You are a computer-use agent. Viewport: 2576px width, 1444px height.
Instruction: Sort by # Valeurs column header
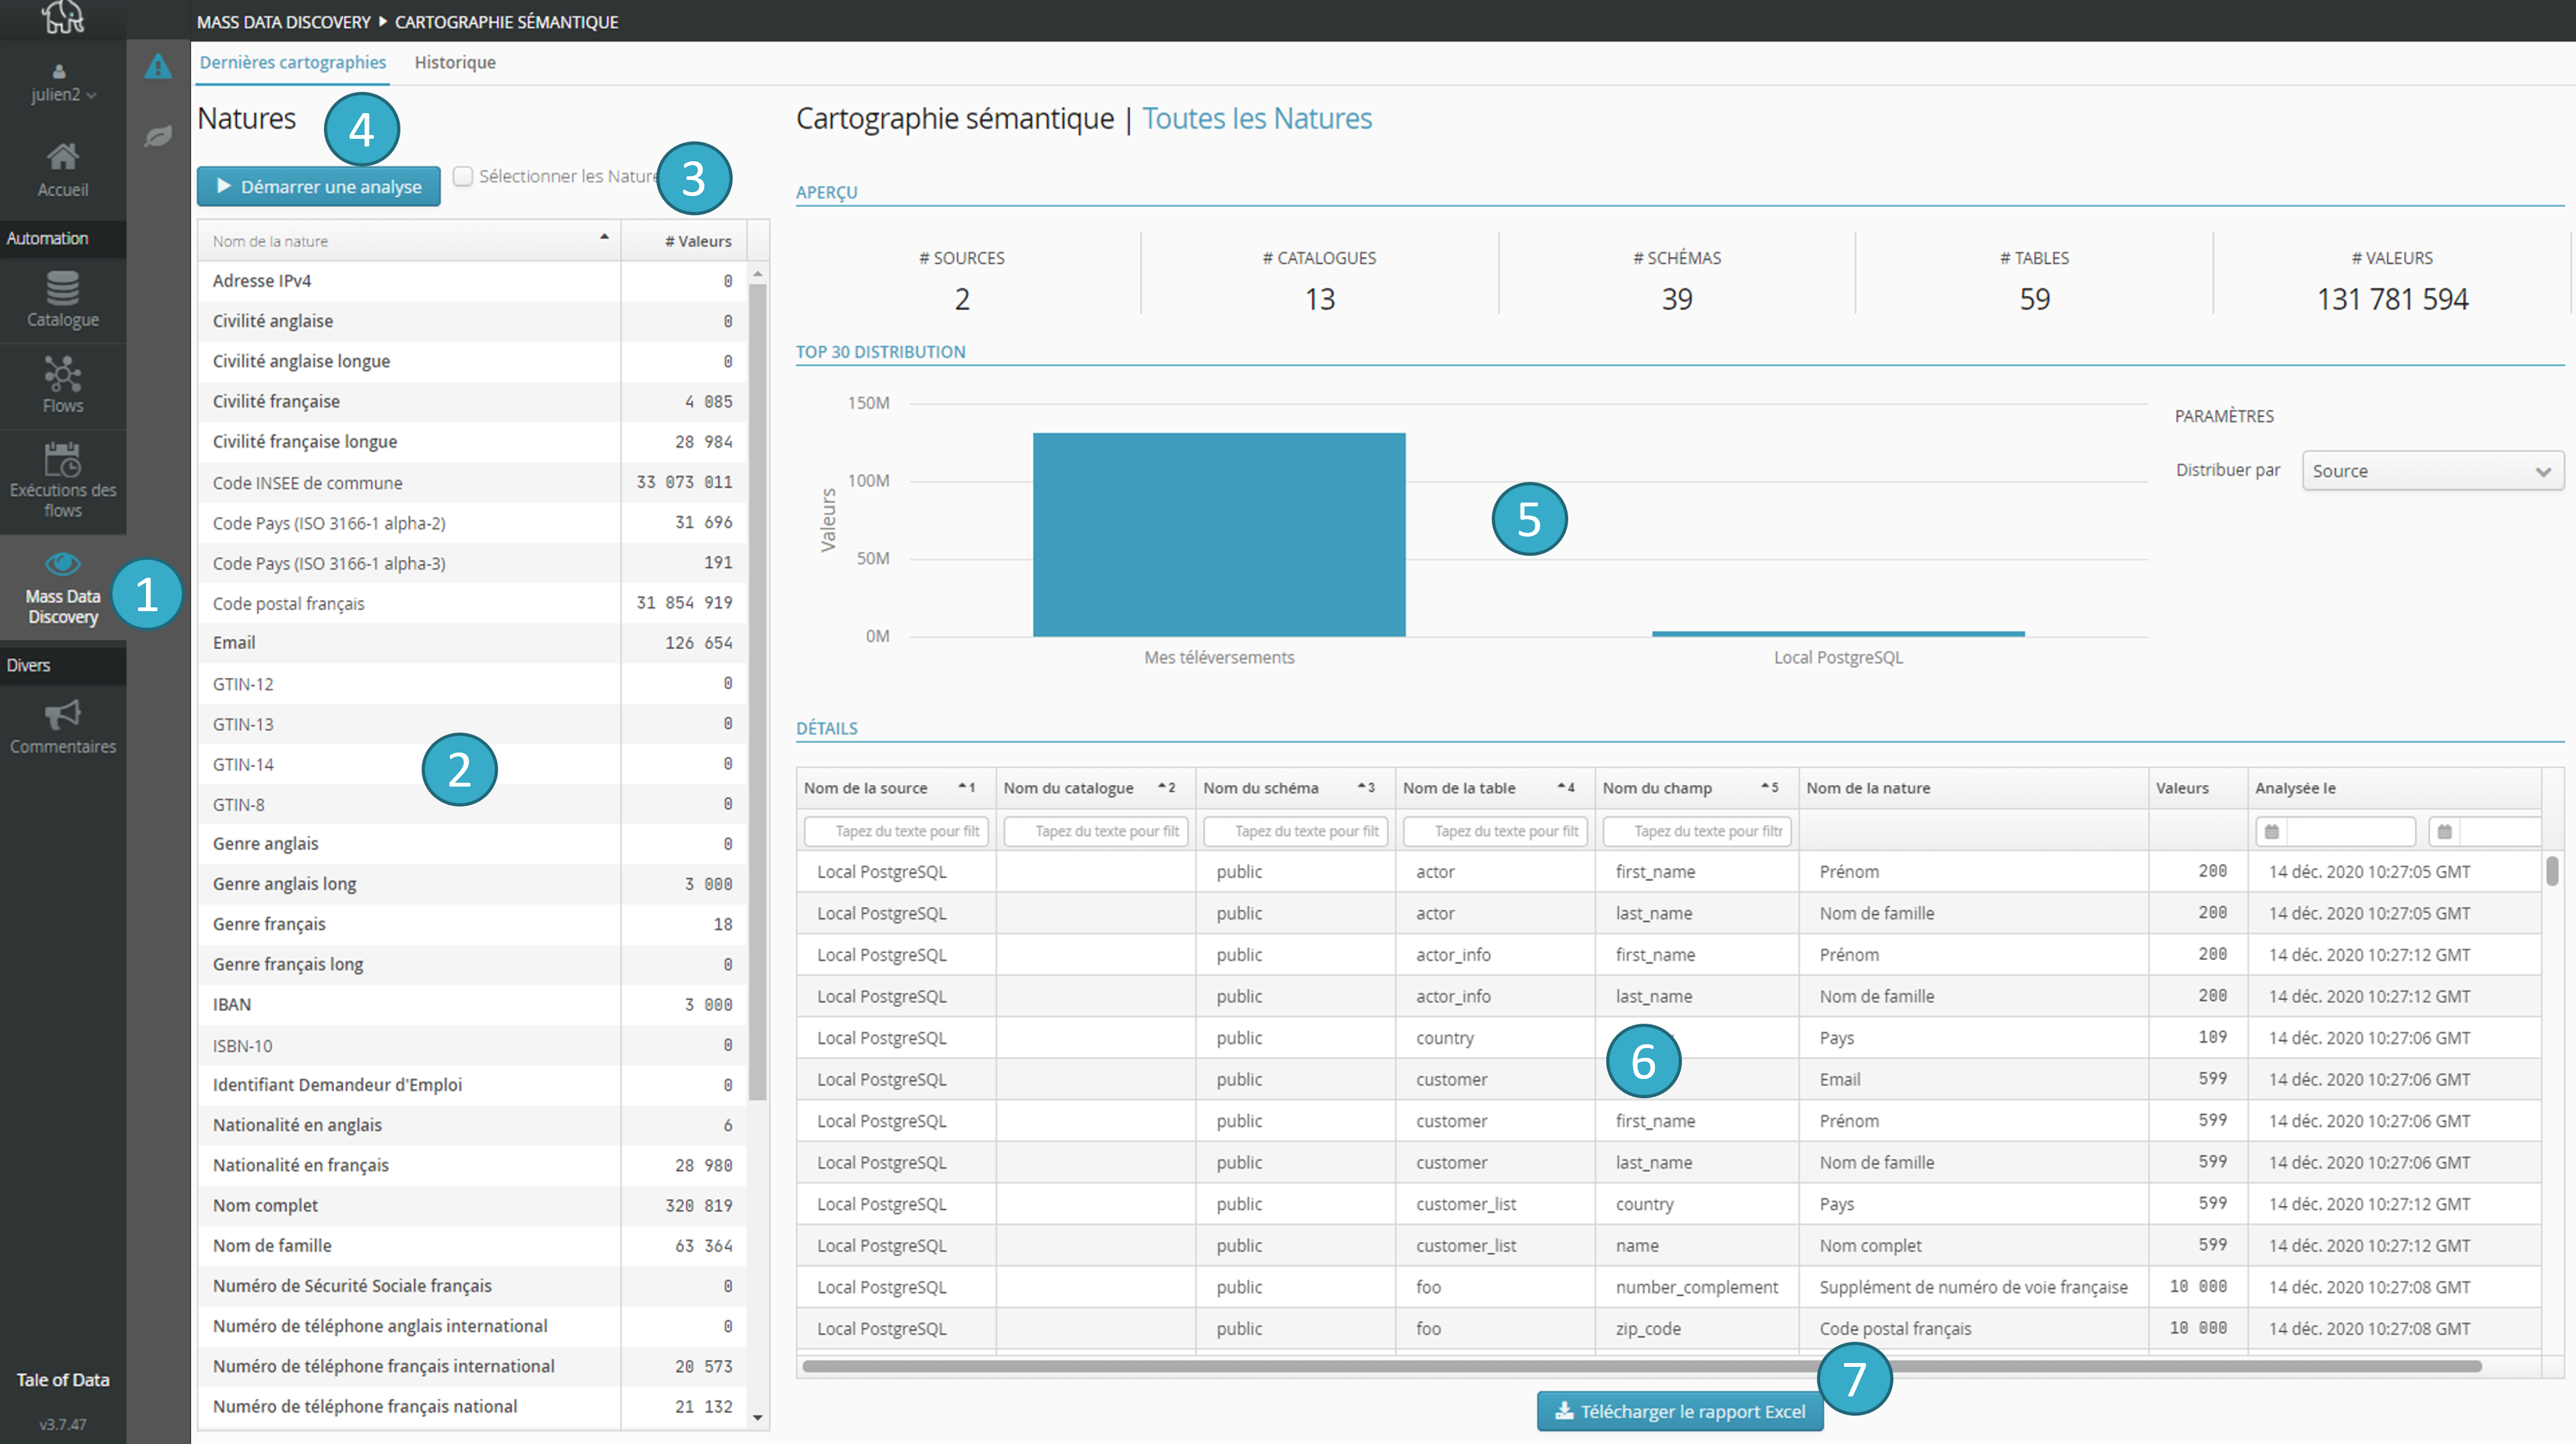pyautogui.click(x=684, y=241)
